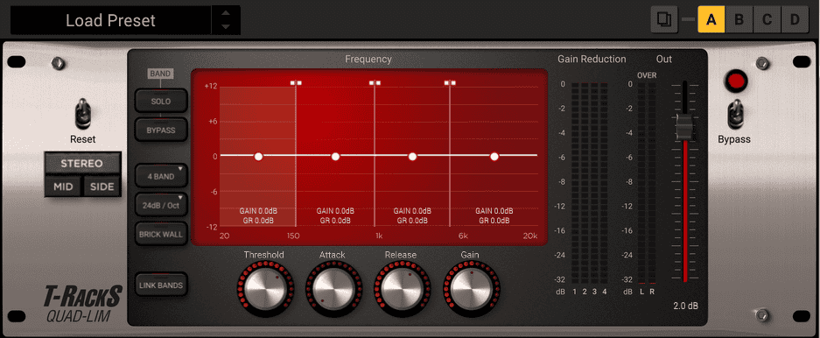Toggle band BYPASS button

point(160,130)
